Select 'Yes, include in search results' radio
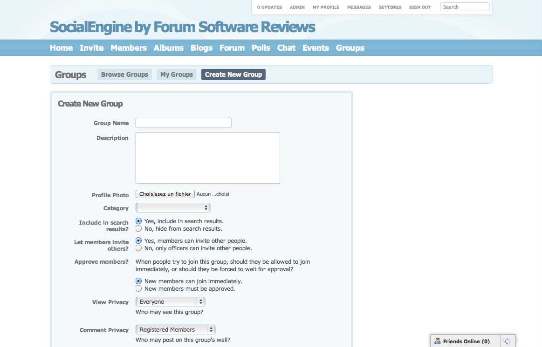This screenshot has height=347, width=542. click(x=138, y=221)
